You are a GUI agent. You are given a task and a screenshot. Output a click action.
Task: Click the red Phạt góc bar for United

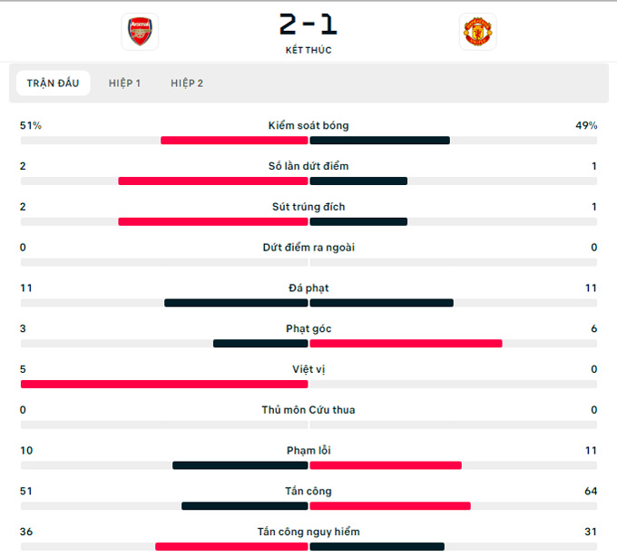(x=406, y=344)
